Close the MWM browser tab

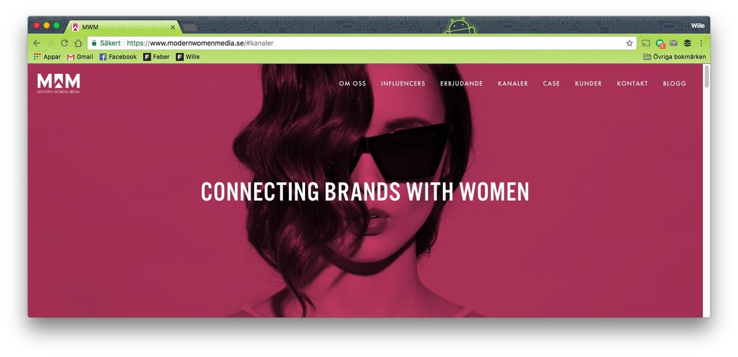(x=172, y=27)
